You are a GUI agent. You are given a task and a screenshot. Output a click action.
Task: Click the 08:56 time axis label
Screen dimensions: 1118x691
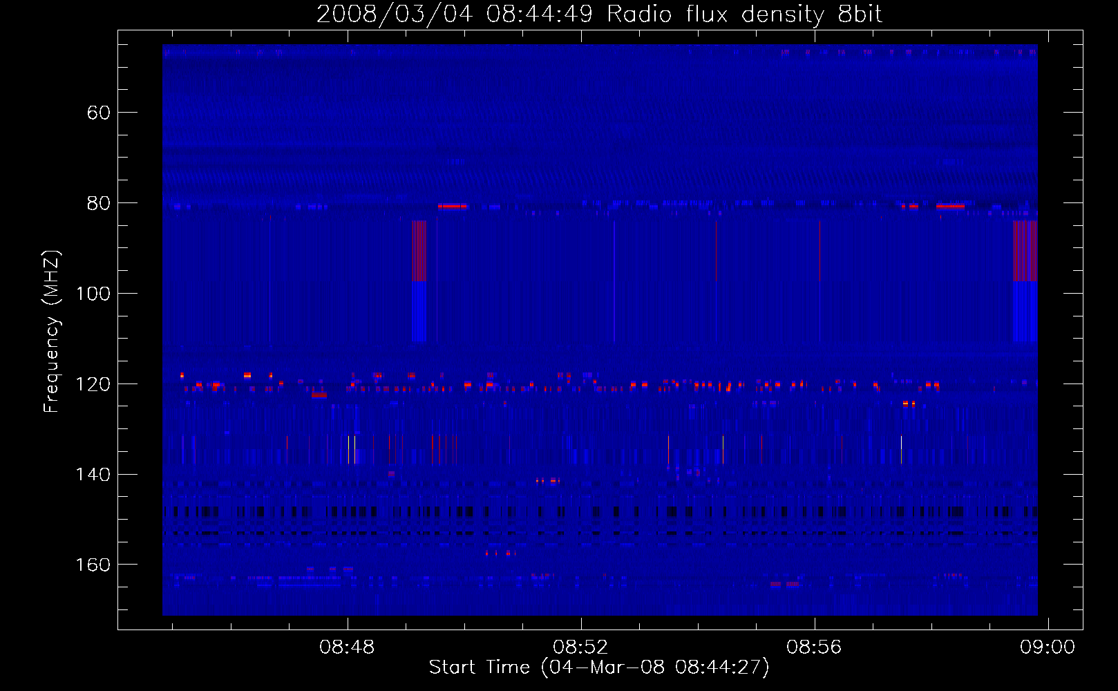tap(814, 647)
